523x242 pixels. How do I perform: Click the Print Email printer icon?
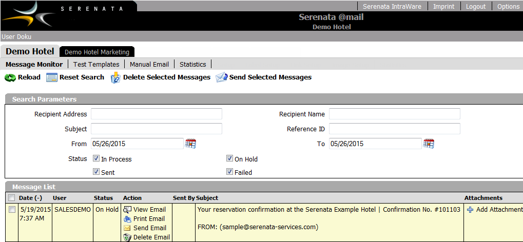(x=127, y=219)
